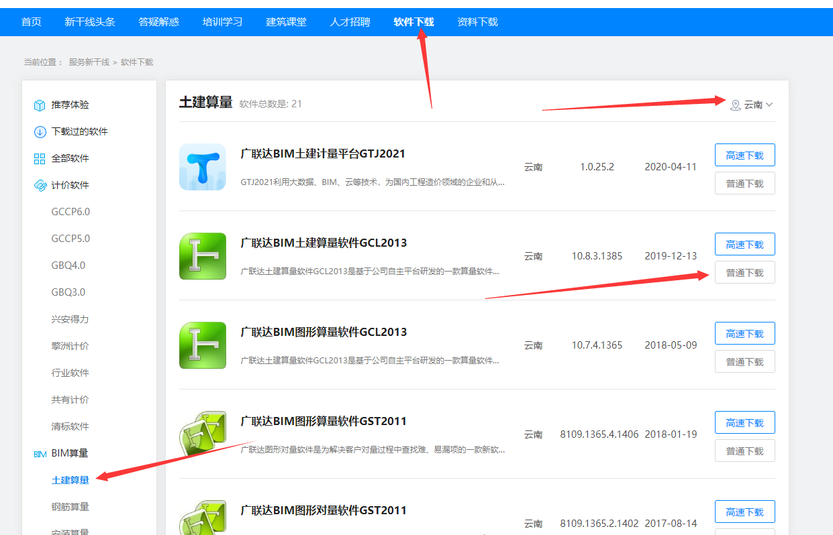Select 清标软件 in the sidebar

[70, 426]
